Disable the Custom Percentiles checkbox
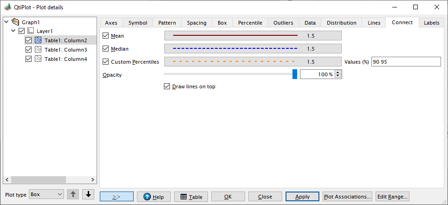This screenshot has height=205, width=448. pos(106,61)
